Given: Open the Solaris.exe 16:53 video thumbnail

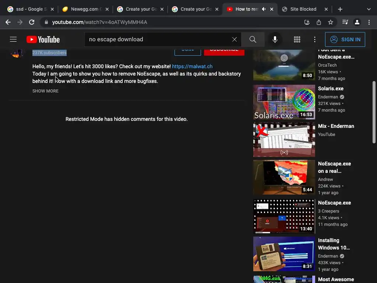Looking at the screenshot, I should pos(284,102).
